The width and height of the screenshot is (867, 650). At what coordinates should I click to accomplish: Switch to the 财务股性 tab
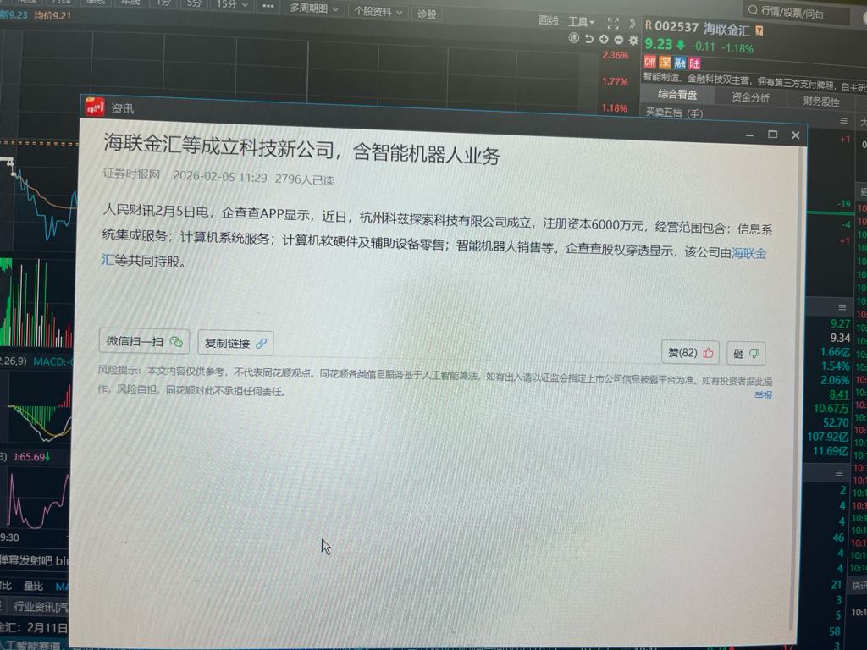821,102
